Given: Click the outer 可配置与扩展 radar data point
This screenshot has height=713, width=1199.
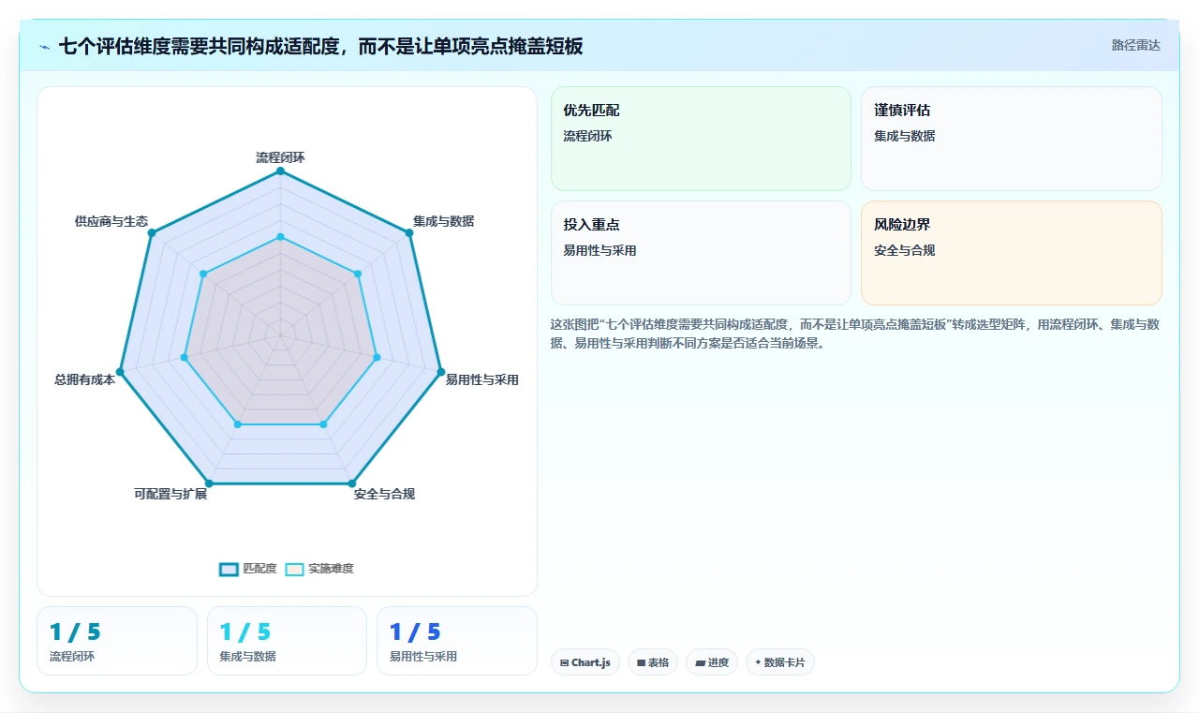Looking at the screenshot, I should [209, 483].
